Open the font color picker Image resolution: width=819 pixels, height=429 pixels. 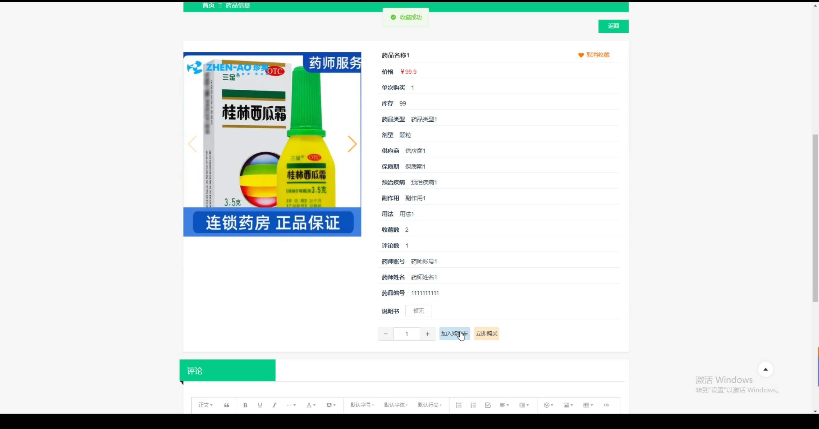(x=310, y=405)
